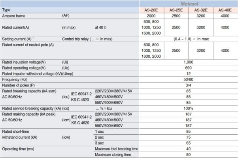Image resolution: width=238 pixels, height=158 pixels.
Task: Select the rated operating voltage value 690
Action: tap(188, 68)
